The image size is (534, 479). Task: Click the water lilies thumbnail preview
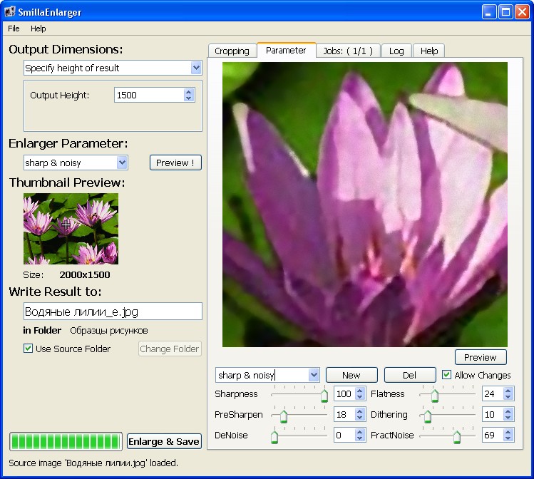coord(71,229)
